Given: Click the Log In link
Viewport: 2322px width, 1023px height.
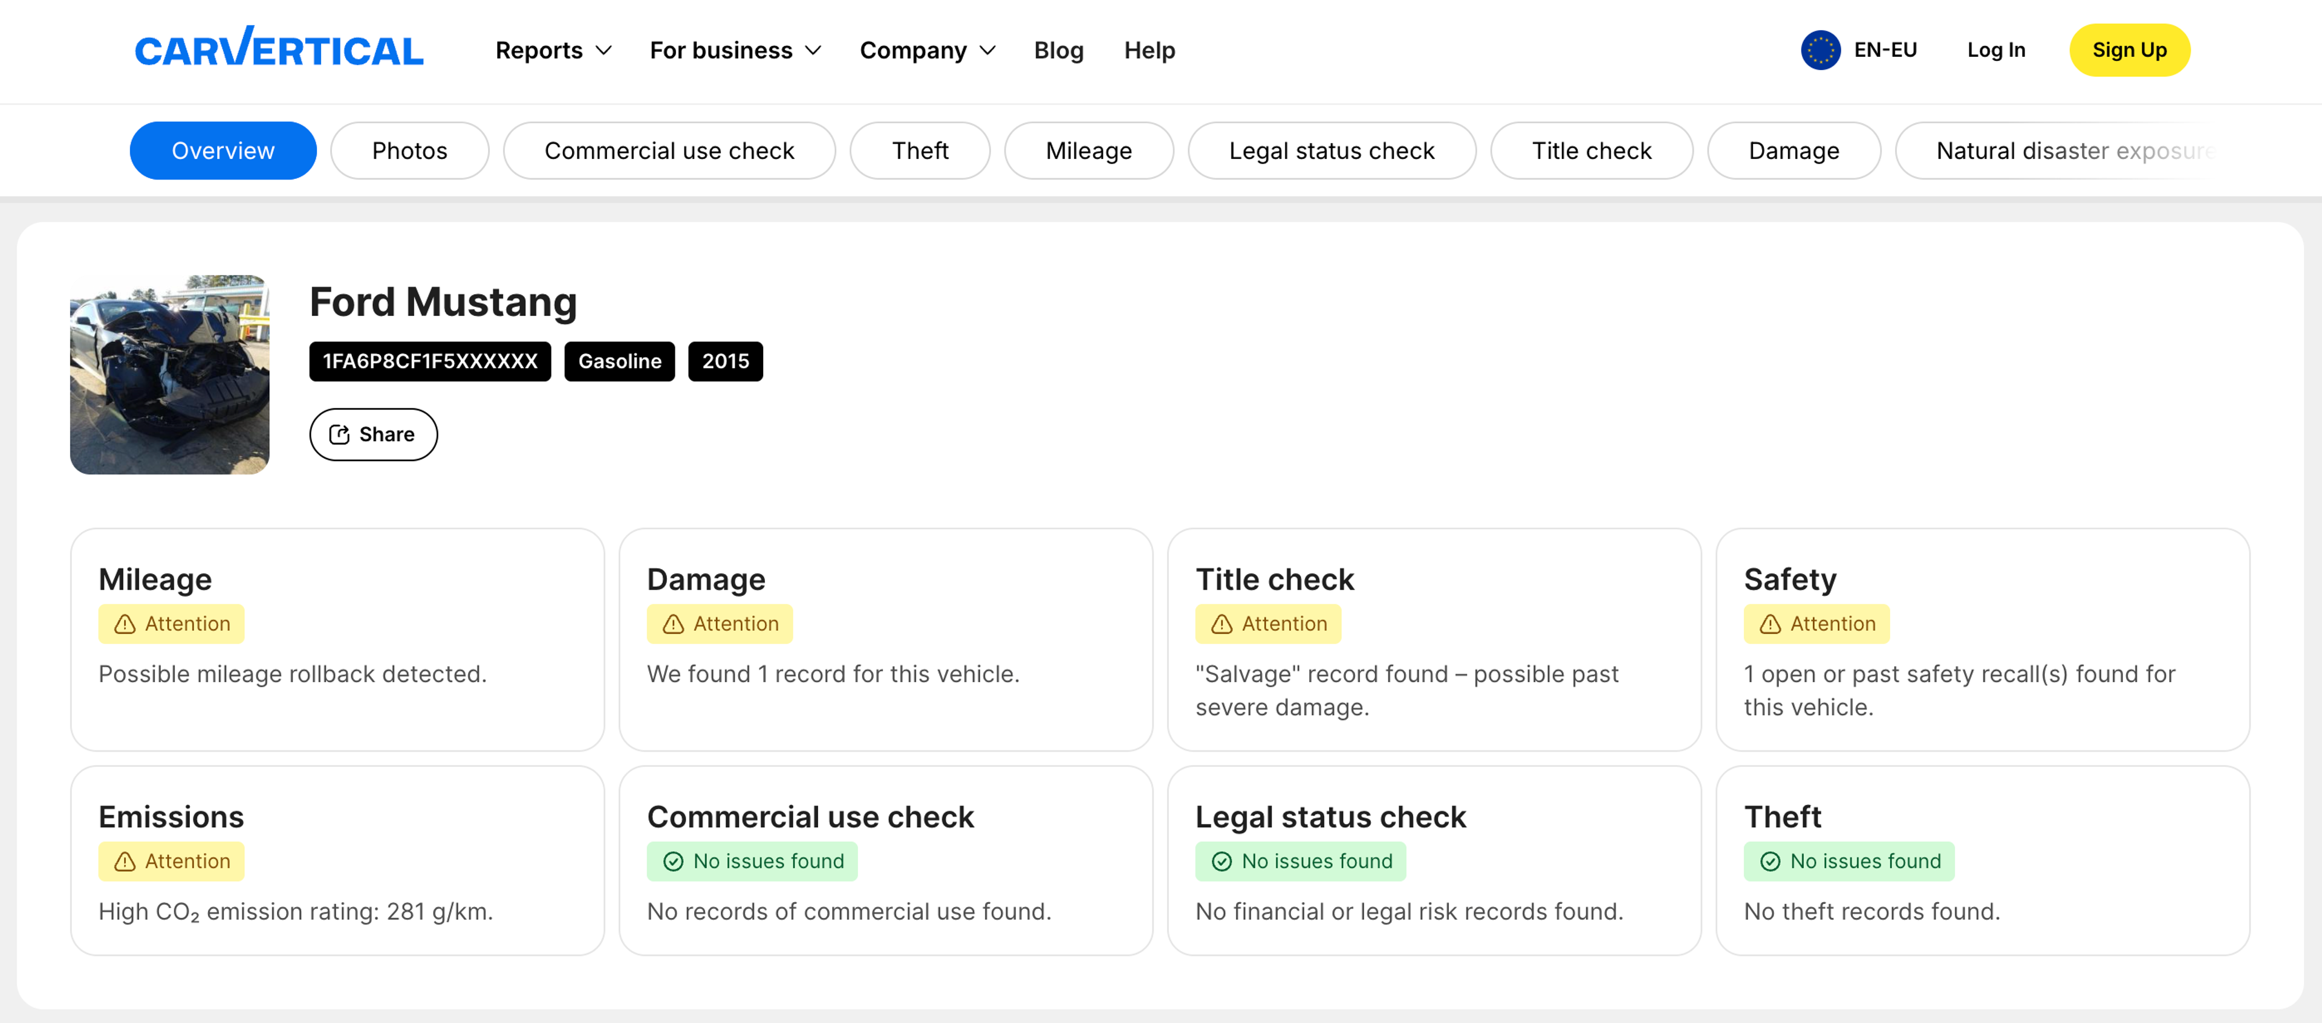Looking at the screenshot, I should (x=1995, y=50).
